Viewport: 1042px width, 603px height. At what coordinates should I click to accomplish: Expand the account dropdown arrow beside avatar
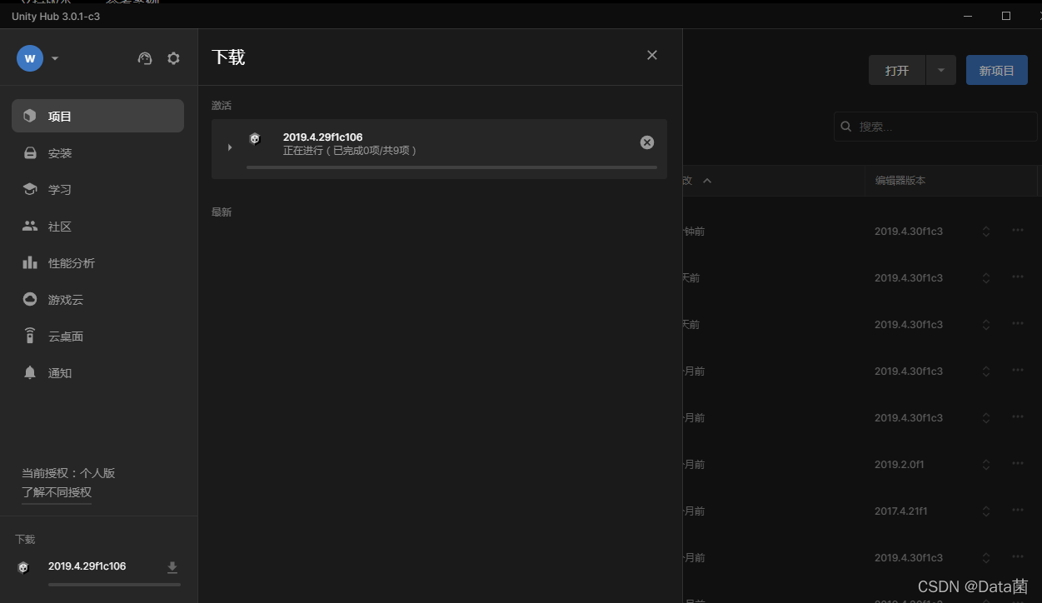click(x=55, y=59)
